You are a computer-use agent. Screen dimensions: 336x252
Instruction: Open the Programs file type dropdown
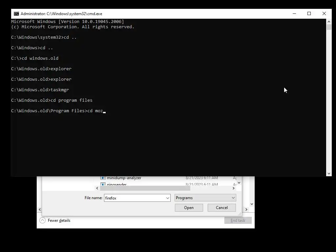pos(205,198)
